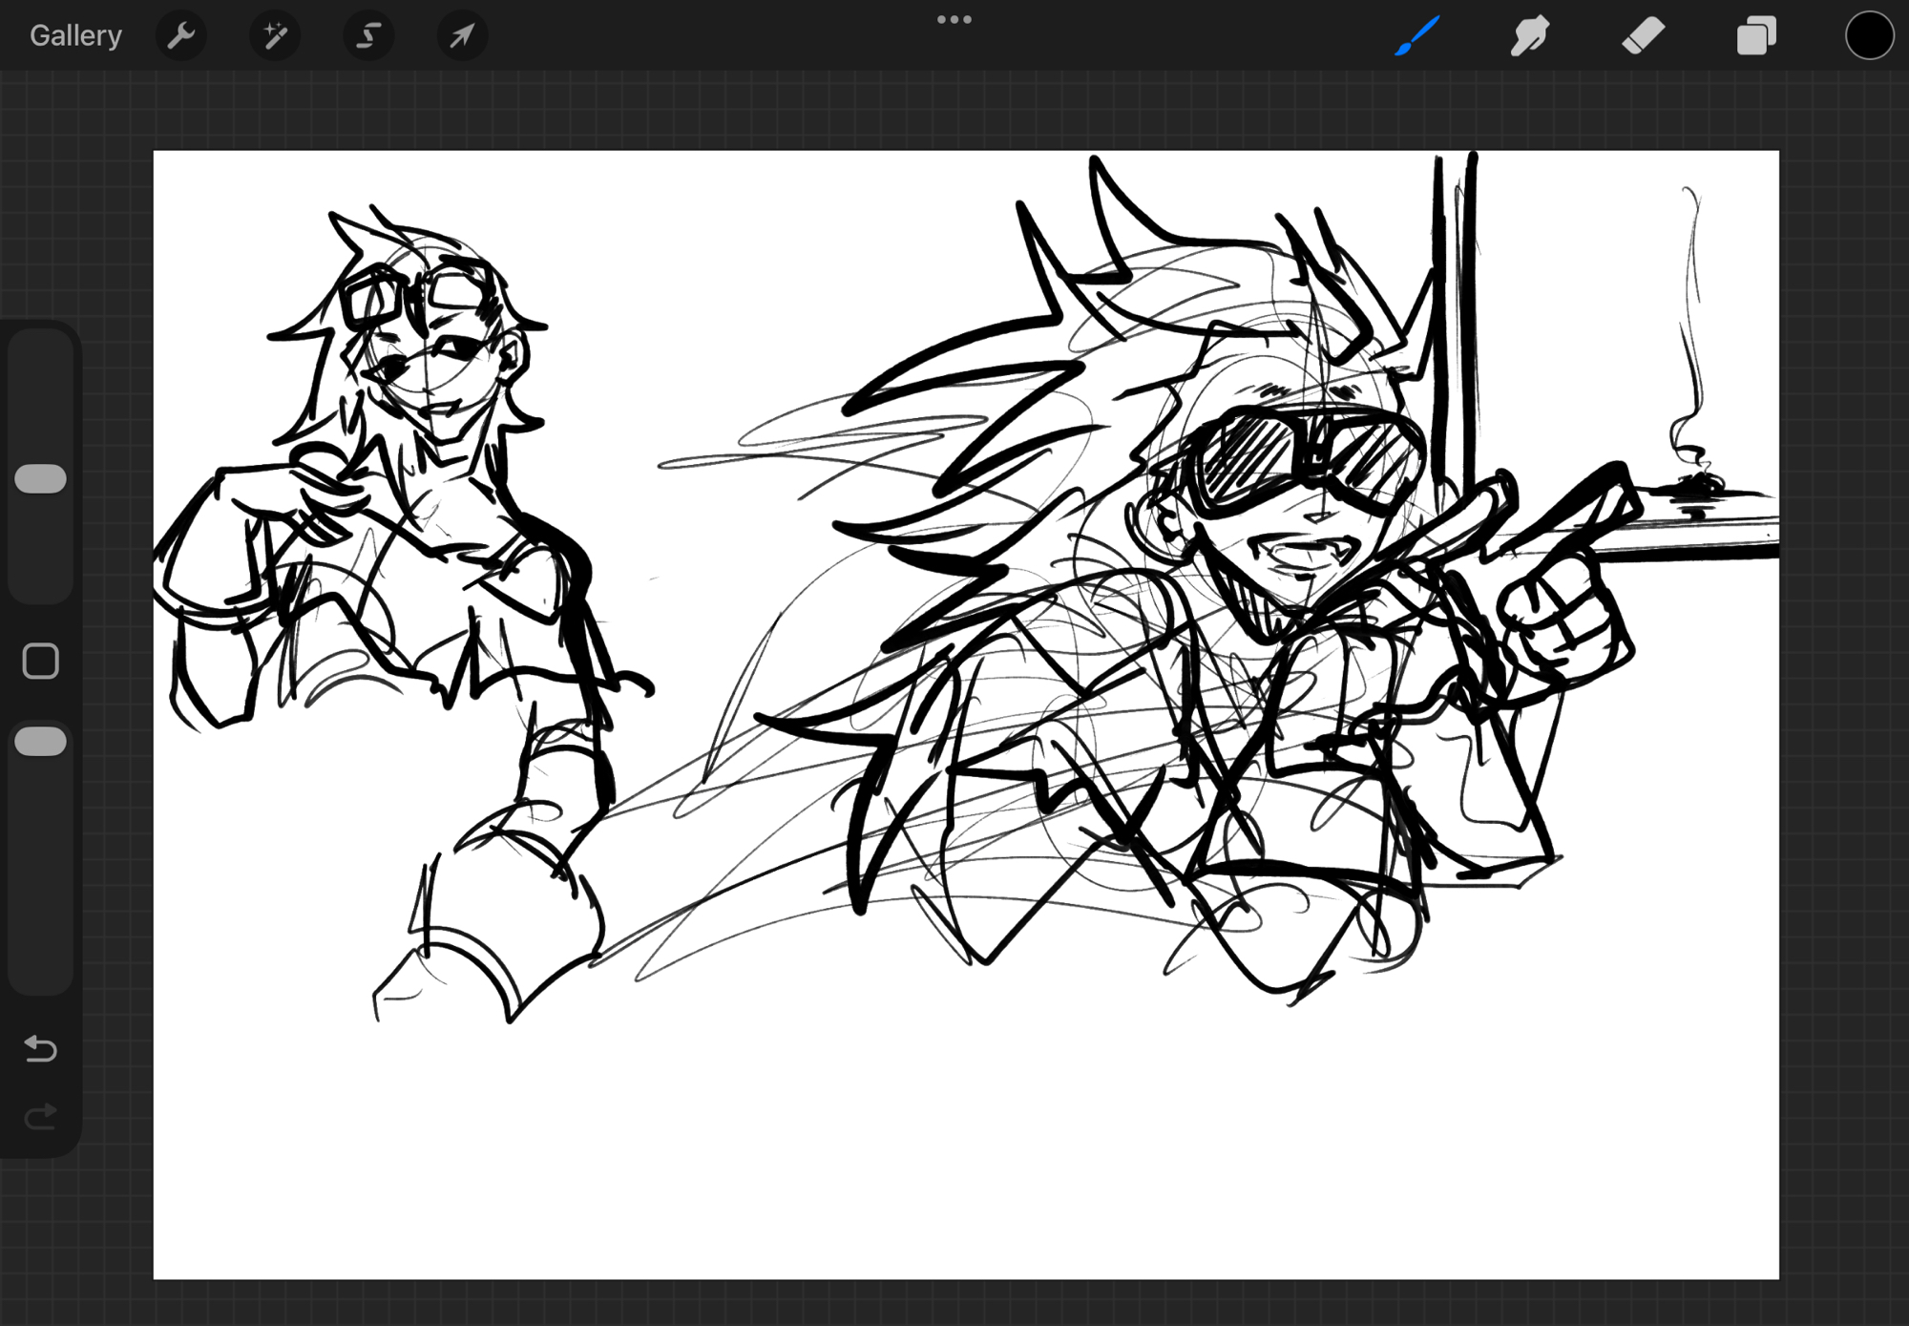The image size is (1909, 1326).
Task: Redo the undone stroke
Action: pyautogui.click(x=41, y=1116)
